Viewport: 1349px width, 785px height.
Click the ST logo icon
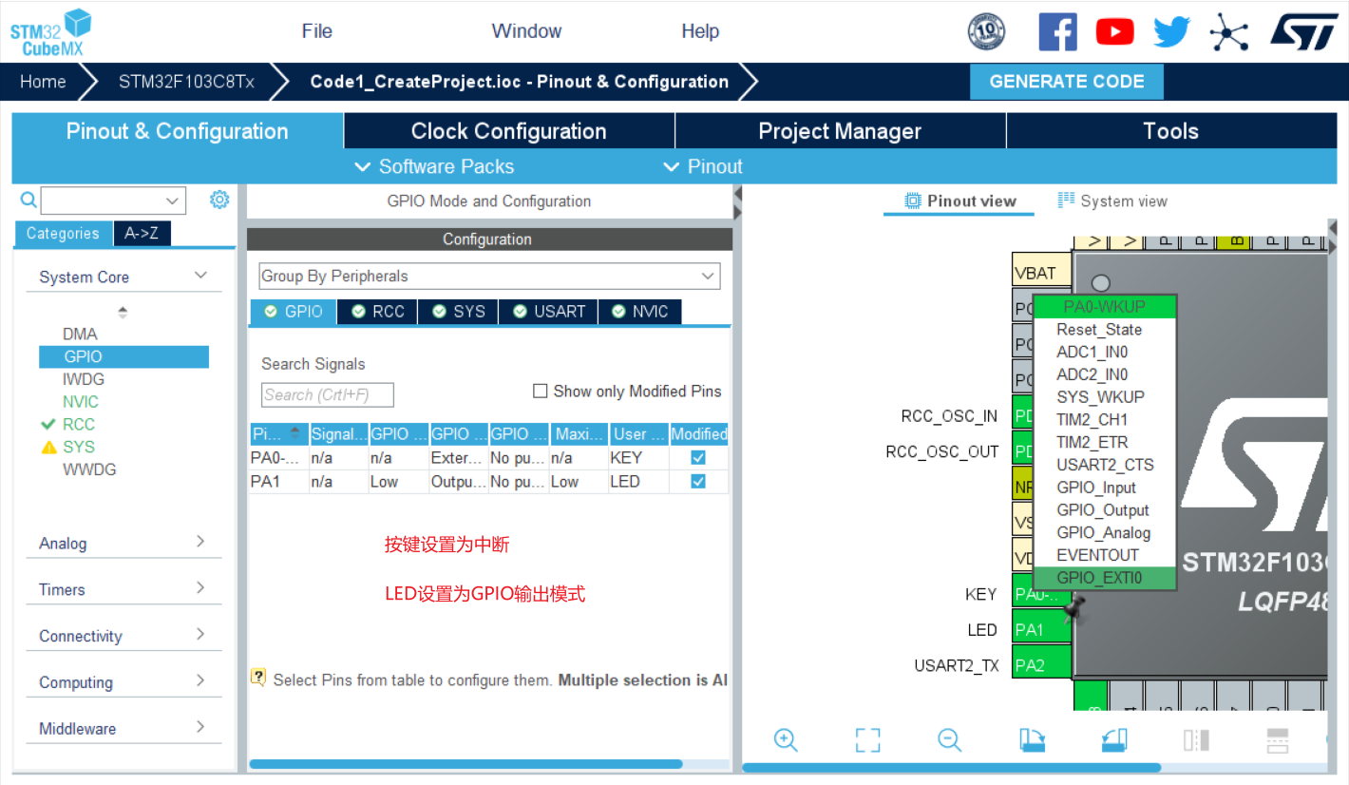coord(1304,30)
